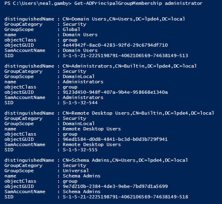Viewport: 222px width, 204px height.
Task: Click the SID S-1-5-32-555 value
Action: tap(80, 150)
